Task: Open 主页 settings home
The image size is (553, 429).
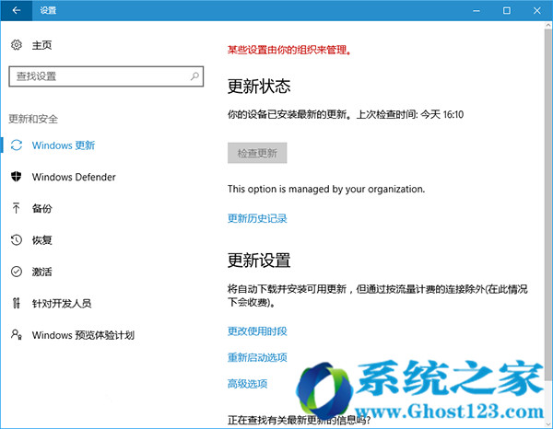Action: pos(42,45)
